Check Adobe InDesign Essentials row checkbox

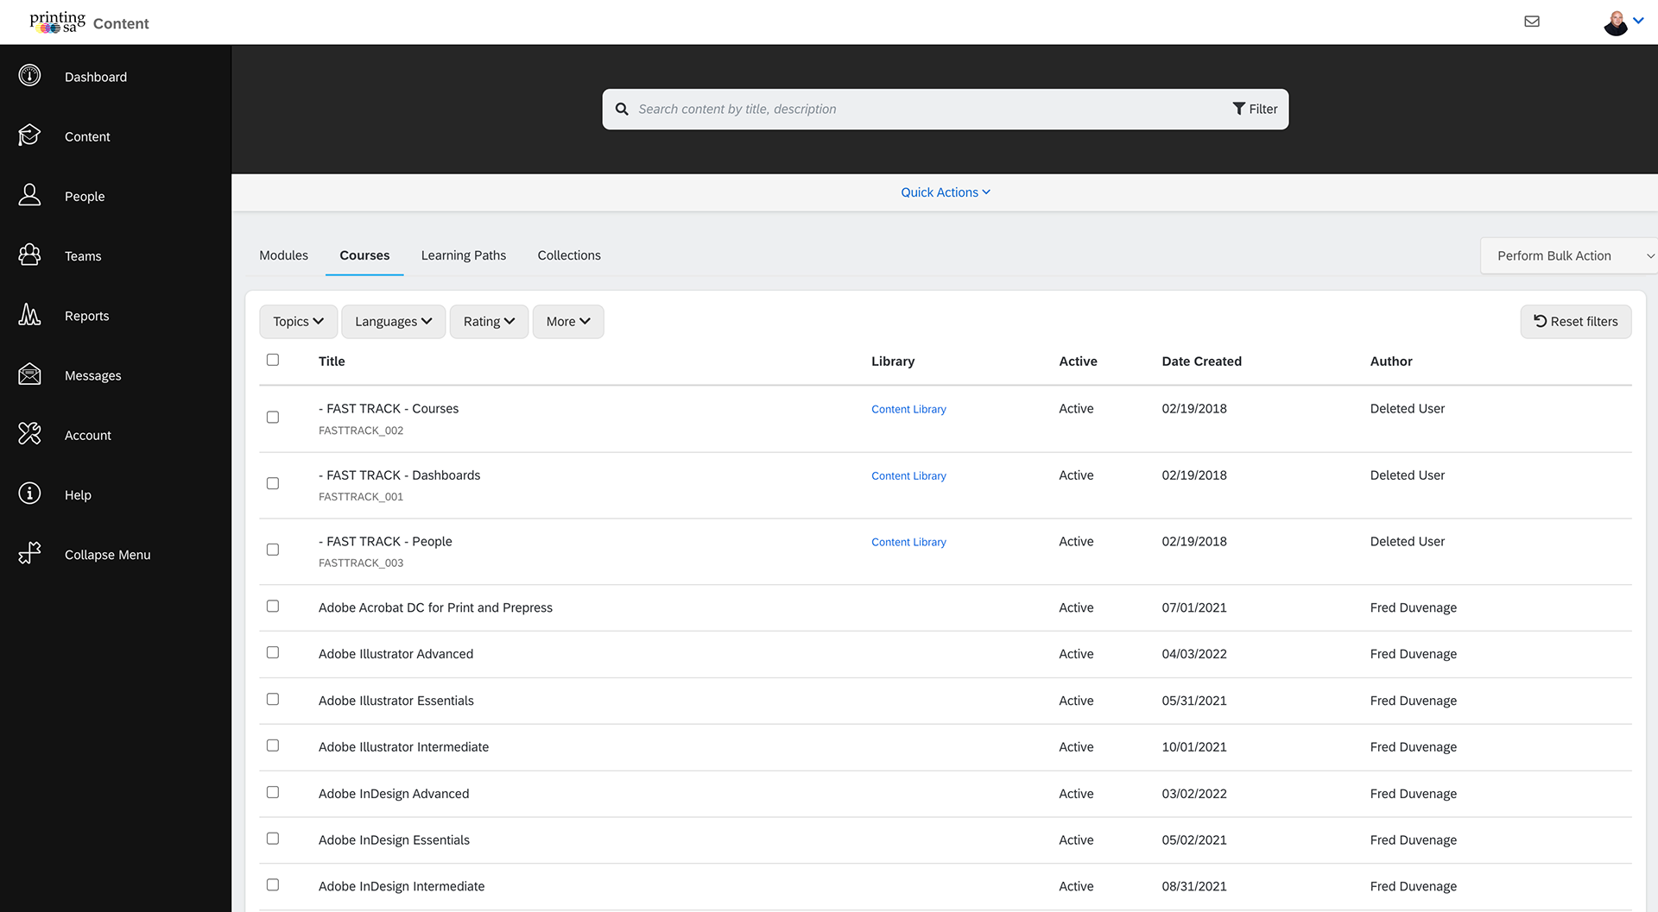(x=273, y=839)
